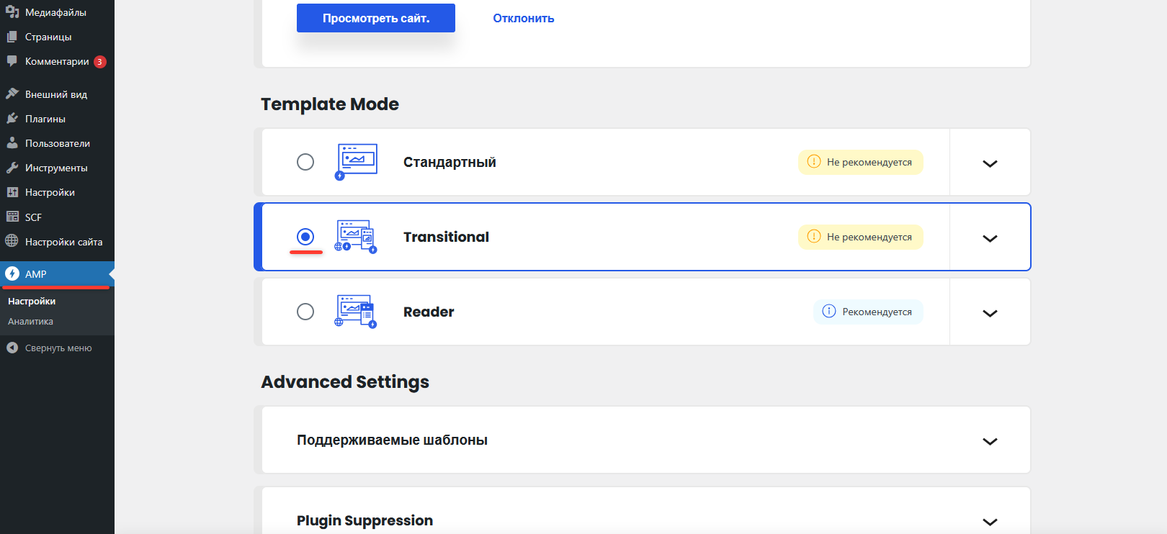Expand the Plugin Suppression section

click(990, 522)
